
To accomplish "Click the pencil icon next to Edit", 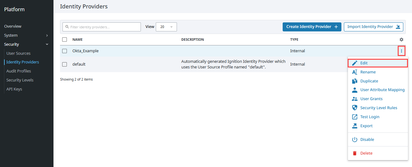I will pyautogui.click(x=354, y=63).
